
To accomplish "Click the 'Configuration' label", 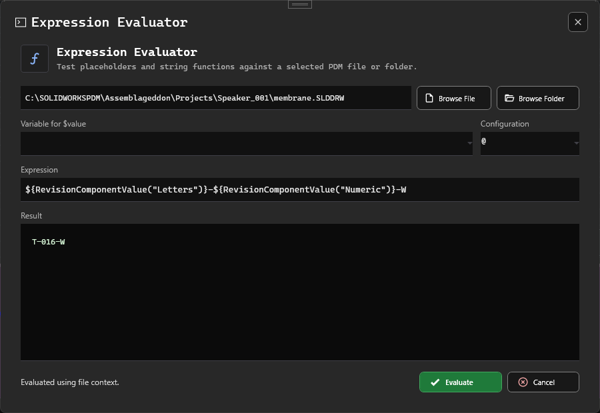I will click(505, 124).
